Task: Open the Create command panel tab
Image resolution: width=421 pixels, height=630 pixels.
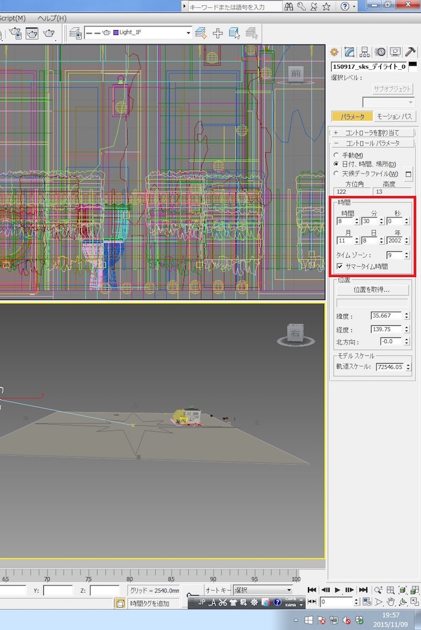Action: pyautogui.click(x=334, y=52)
